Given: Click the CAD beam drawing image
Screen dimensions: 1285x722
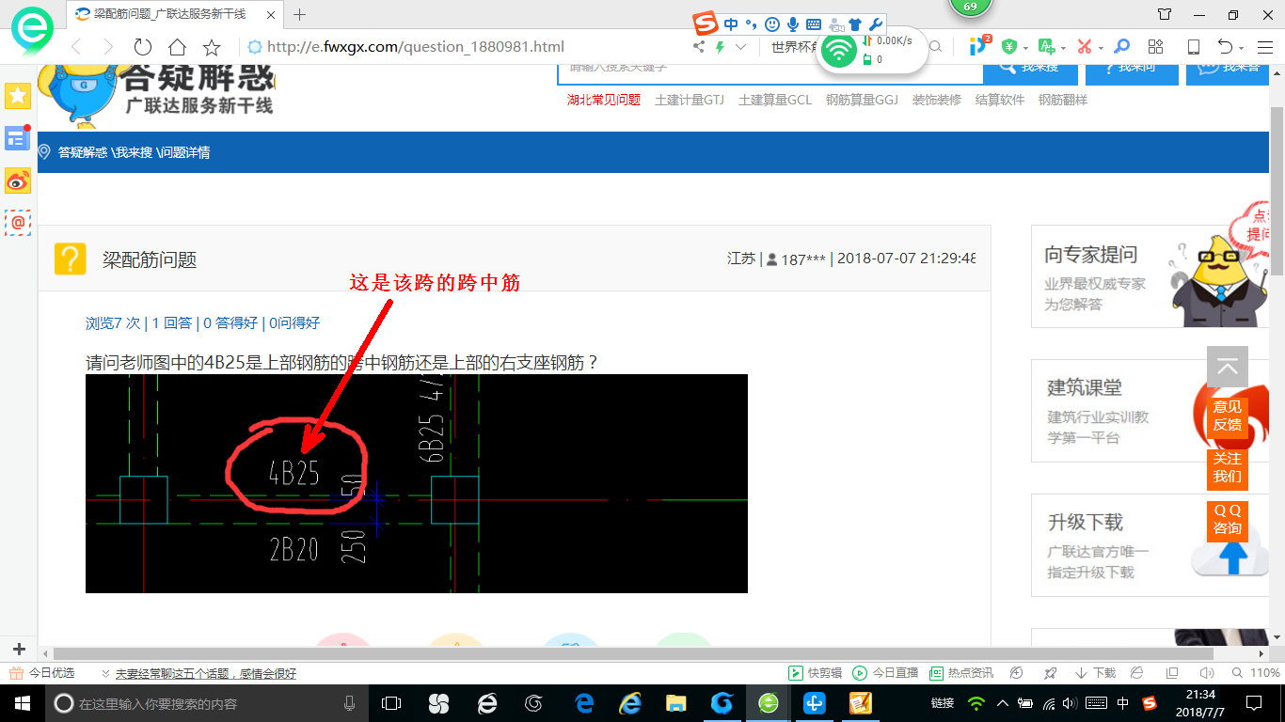Looking at the screenshot, I should point(417,483).
